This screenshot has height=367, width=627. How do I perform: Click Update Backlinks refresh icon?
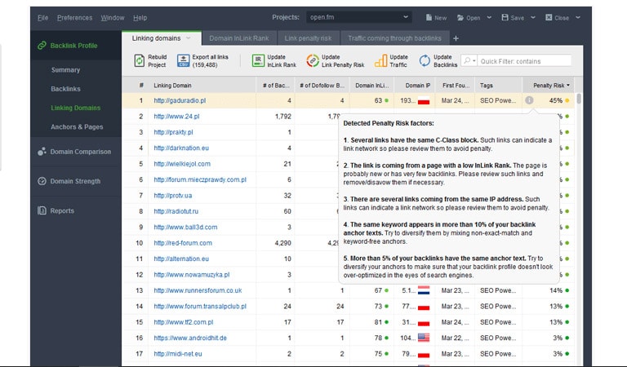tap(425, 60)
